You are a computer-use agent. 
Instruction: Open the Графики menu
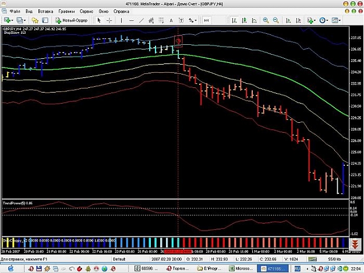click(66, 11)
